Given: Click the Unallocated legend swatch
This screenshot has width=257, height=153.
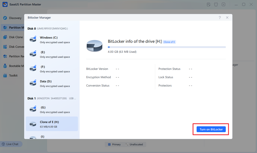Looking at the screenshot, I should 127,145.
